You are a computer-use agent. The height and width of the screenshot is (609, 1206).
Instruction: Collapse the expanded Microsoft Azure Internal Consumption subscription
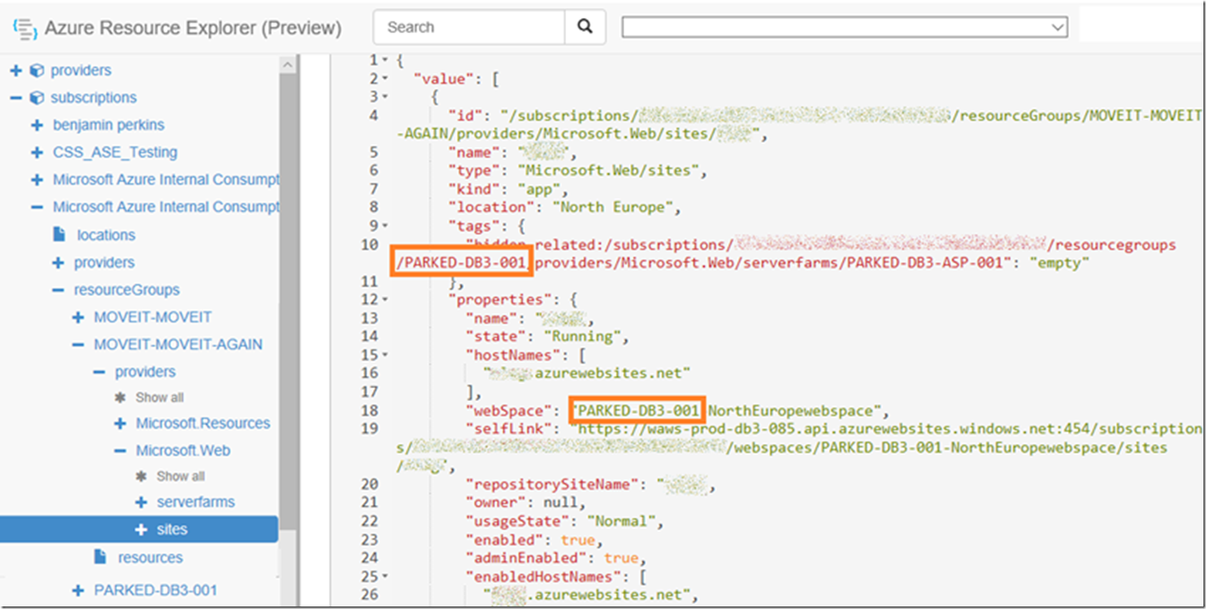(x=37, y=207)
